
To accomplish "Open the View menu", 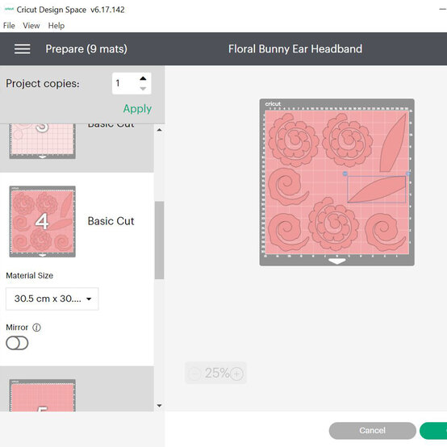I will (x=31, y=26).
